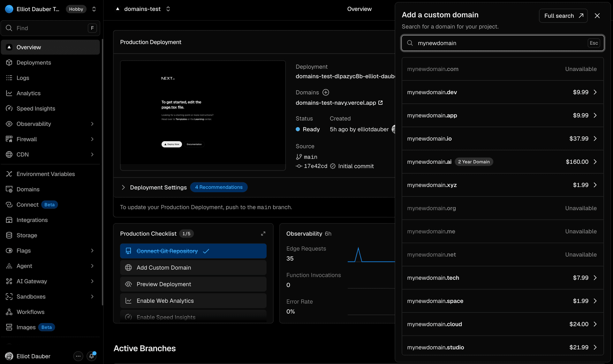The width and height of the screenshot is (613, 364).
Task: Click the add domain plus icon
Action: 326,92
